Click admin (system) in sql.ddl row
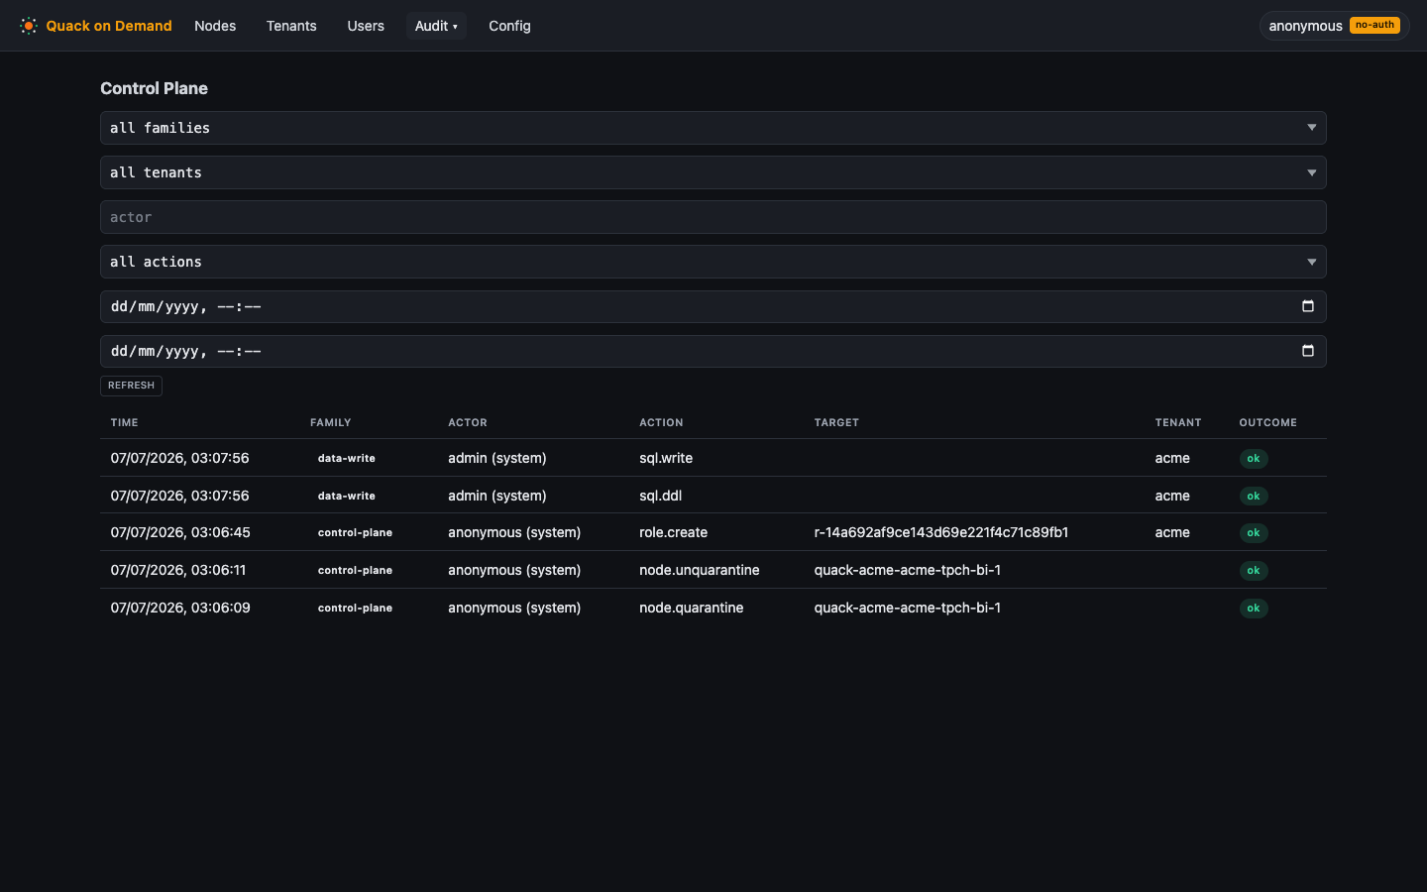 pyautogui.click(x=497, y=496)
